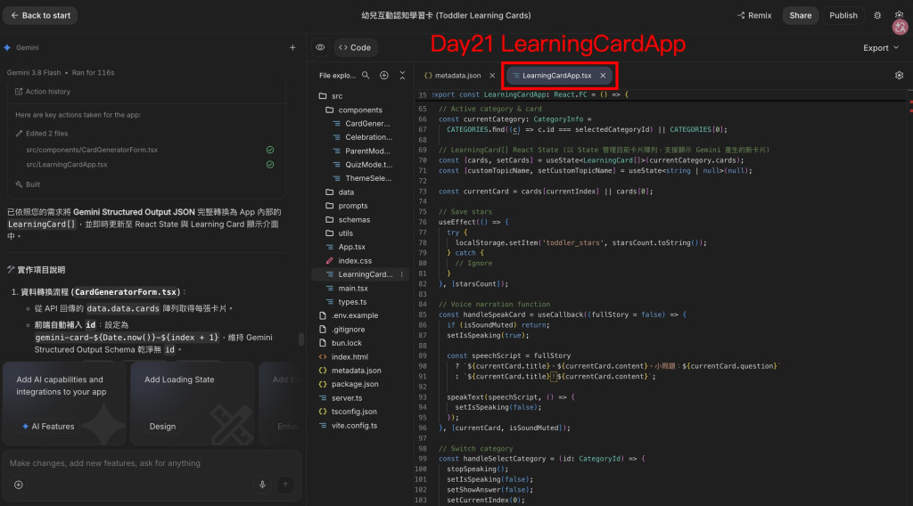Add a new file with plus-circle icon
Viewport: 913px width, 506px height.
(x=383, y=76)
